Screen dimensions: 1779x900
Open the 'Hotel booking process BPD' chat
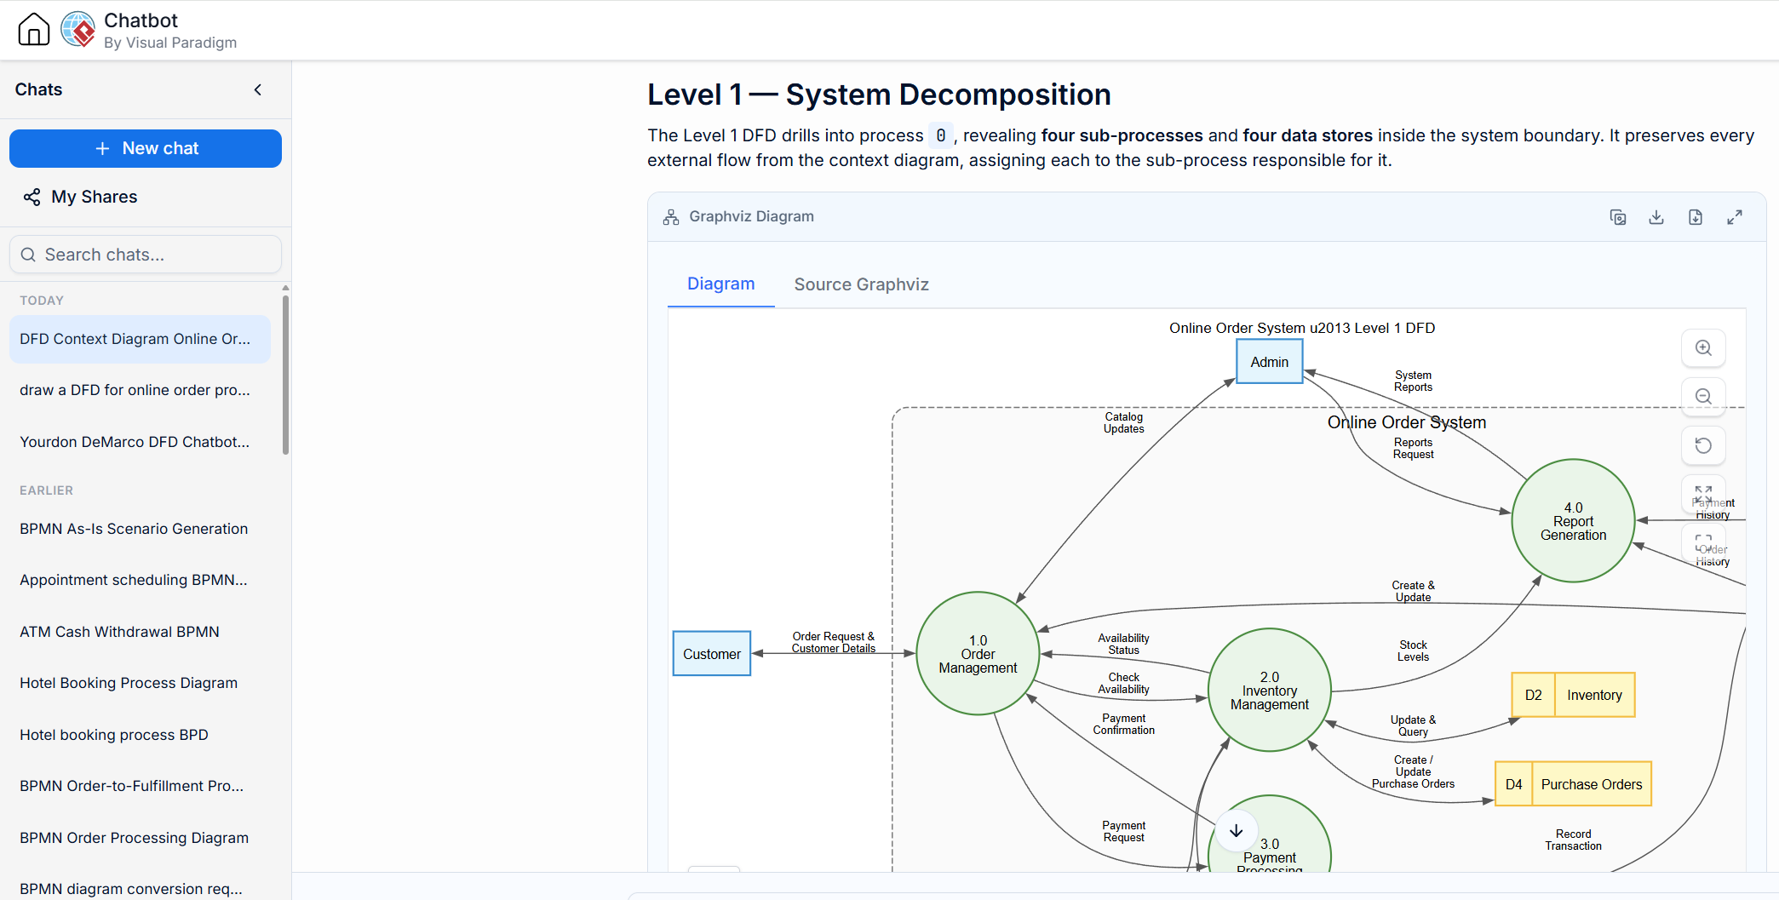[140, 735]
